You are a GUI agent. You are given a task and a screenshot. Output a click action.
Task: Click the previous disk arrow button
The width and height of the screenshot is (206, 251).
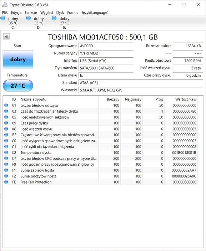click(6, 37)
